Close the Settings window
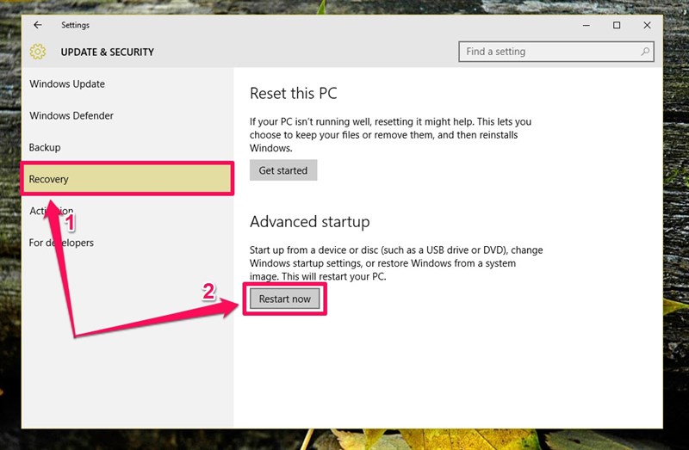 647,25
